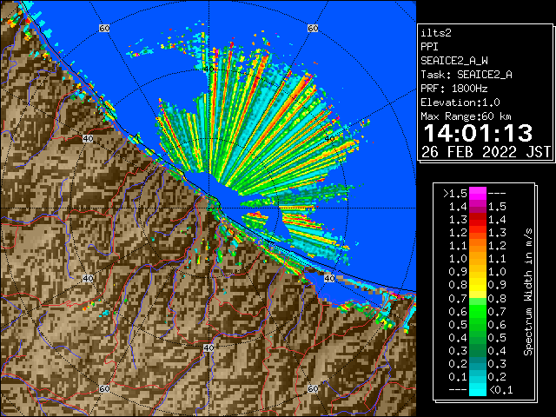
Task: Click the 60 range label at lower-right ring
Action: (313, 388)
